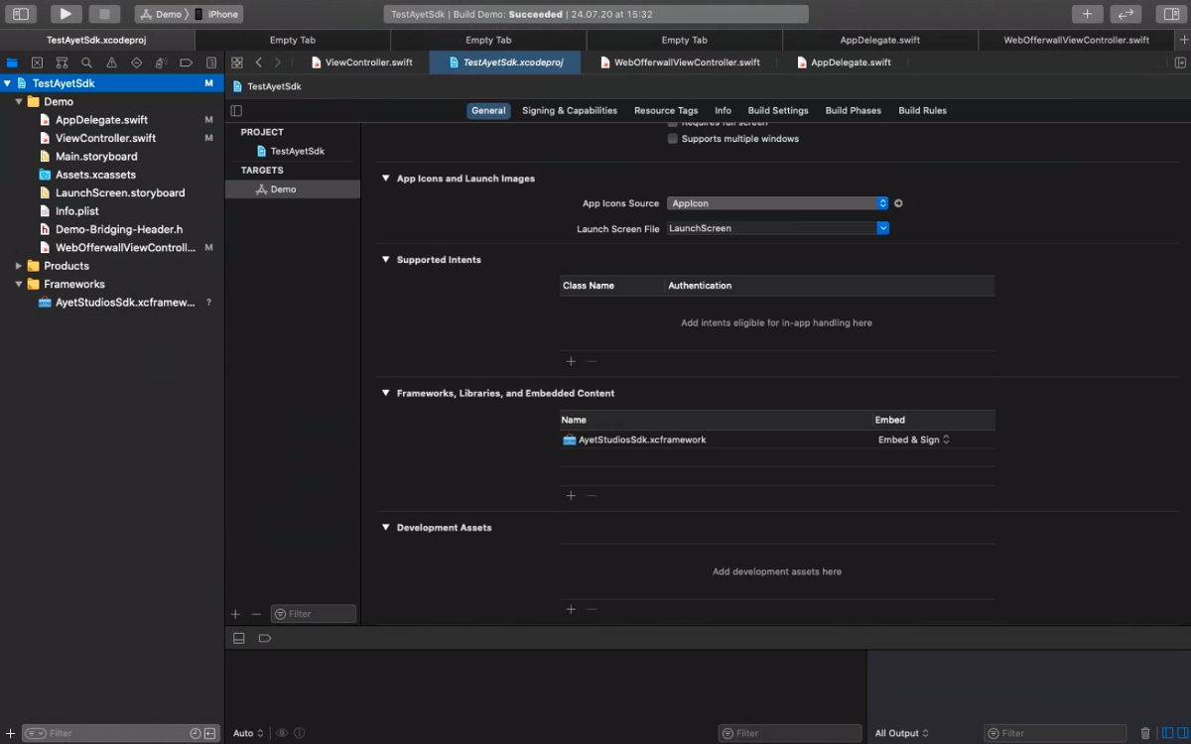Image resolution: width=1191 pixels, height=744 pixels.
Task: Show the Debug navigator
Action: tap(161, 62)
